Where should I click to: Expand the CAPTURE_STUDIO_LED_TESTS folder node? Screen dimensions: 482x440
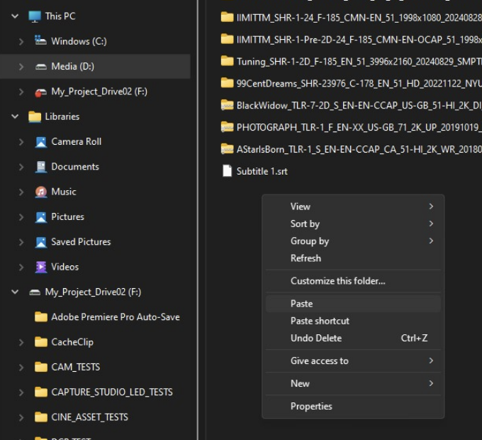21,392
